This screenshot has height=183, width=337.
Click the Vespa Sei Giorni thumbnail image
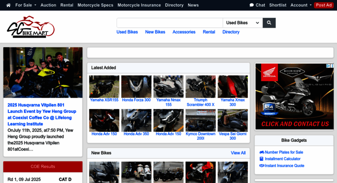232,120
